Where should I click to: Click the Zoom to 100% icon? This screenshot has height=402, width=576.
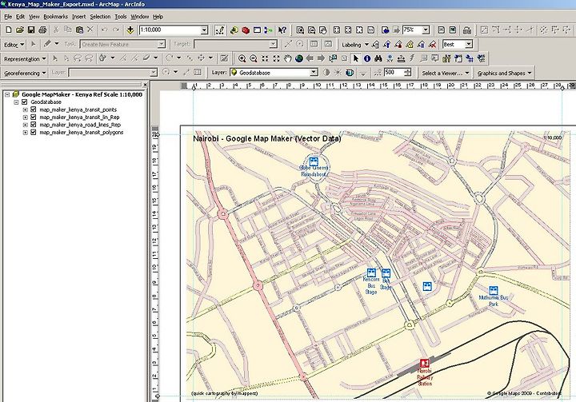point(371,30)
